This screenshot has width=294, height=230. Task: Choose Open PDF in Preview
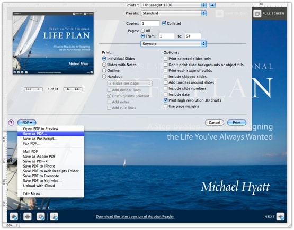click(x=51, y=129)
